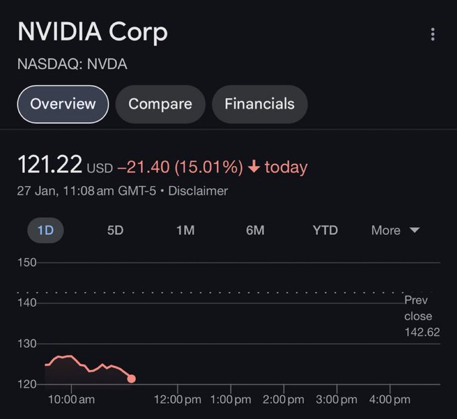Open the Disclaimer link
Image resolution: width=457 pixels, height=419 pixels.
pyautogui.click(x=198, y=191)
